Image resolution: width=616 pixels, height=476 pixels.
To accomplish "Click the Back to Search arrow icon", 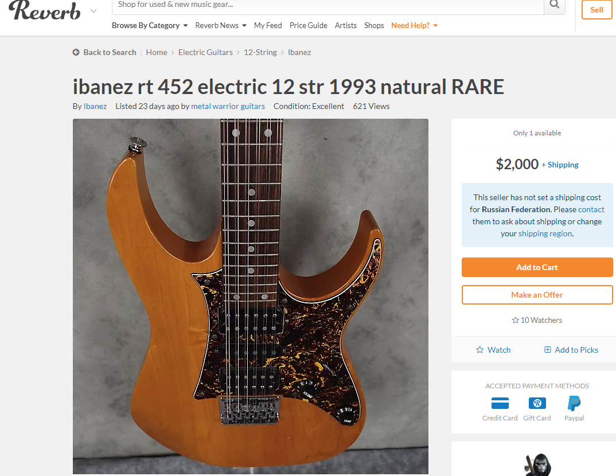I will (x=76, y=52).
